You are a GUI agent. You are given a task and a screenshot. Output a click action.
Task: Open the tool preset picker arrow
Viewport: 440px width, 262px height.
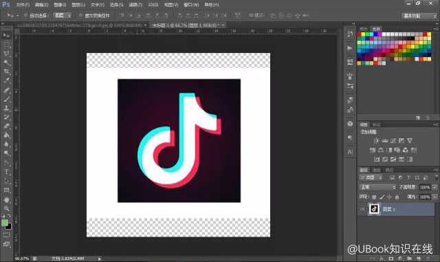coord(18,15)
